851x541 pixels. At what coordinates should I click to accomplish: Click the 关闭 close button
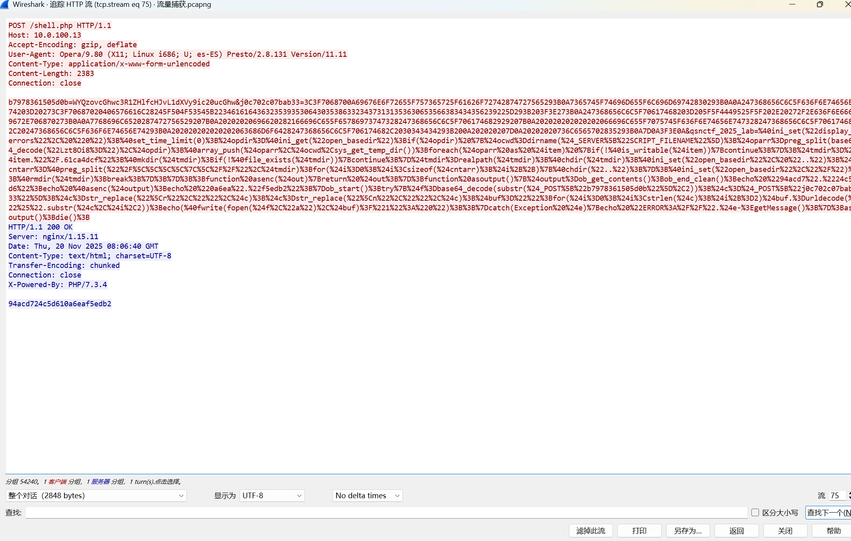[785, 531]
